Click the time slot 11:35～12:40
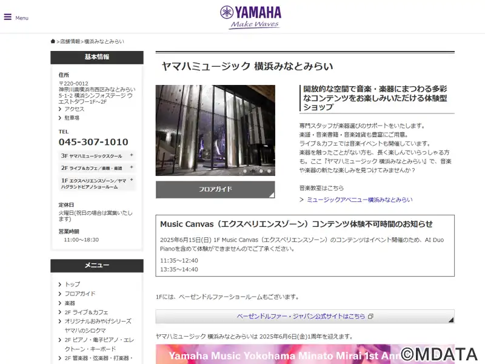This screenshot has width=485, height=364. tap(179, 261)
